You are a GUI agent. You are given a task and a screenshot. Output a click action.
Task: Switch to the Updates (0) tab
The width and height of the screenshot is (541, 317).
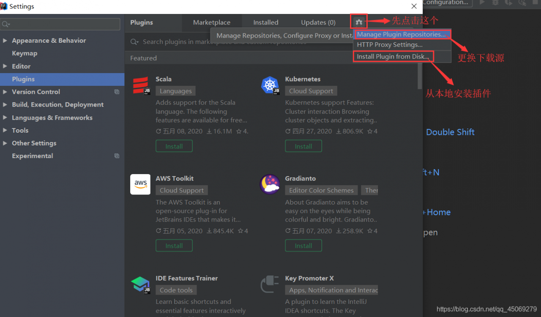[x=318, y=22]
